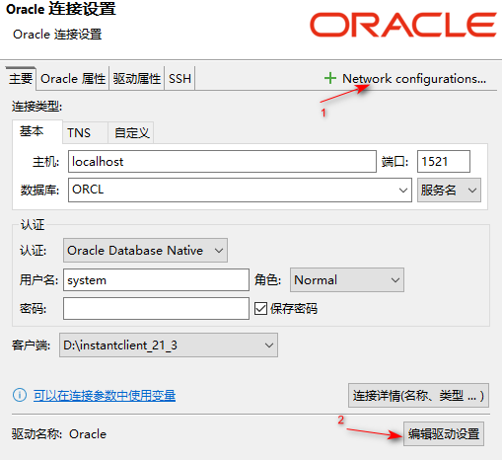Open the 客户端 instantclient dropdown

(x=169, y=345)
